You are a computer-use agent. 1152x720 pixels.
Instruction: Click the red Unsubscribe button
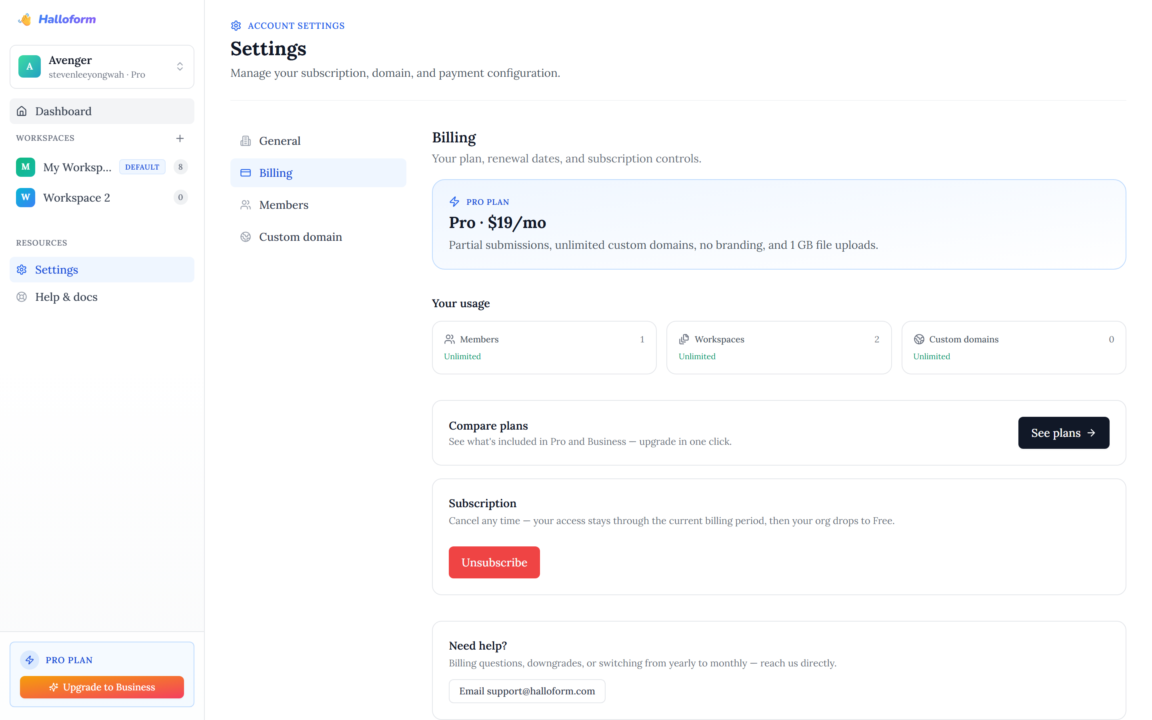[494, 562]
